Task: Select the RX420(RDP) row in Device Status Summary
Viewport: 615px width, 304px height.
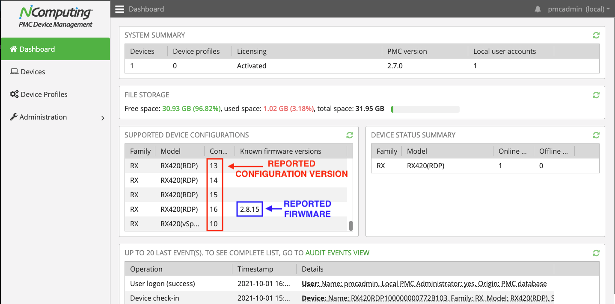Action: (485, 166)
